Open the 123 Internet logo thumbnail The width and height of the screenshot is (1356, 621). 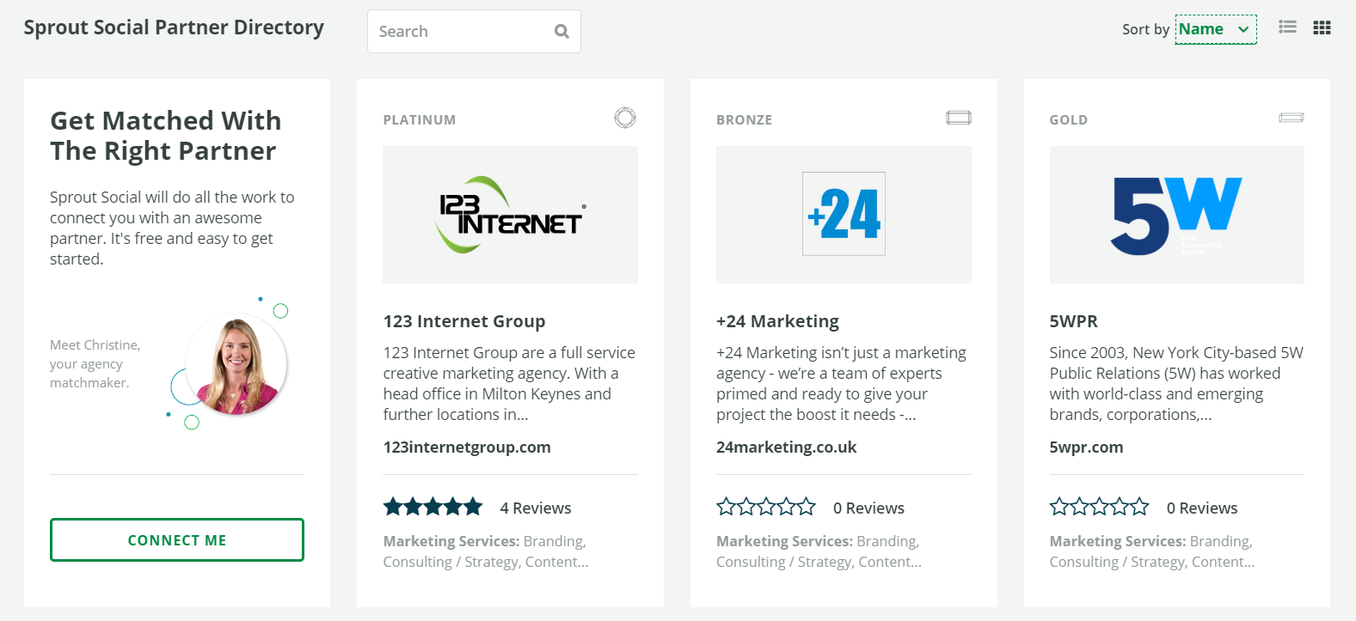click(510, 215)
